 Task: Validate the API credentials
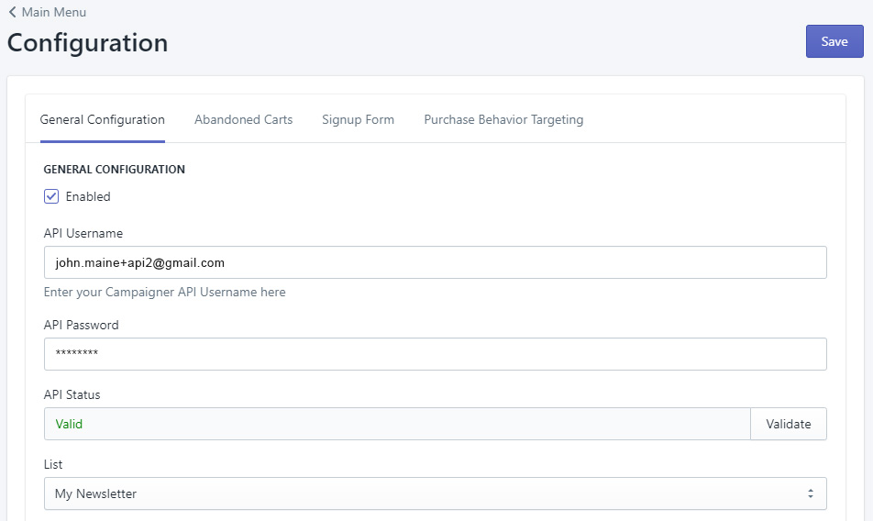(789, 424)
